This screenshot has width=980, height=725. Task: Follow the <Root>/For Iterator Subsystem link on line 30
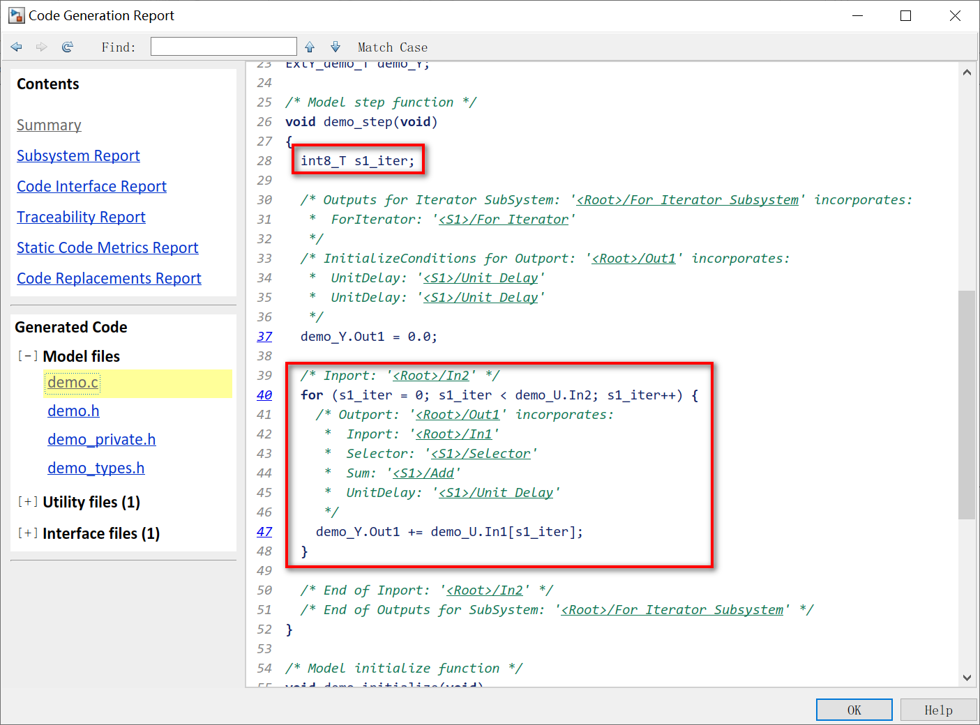click(x=688, y=200)
